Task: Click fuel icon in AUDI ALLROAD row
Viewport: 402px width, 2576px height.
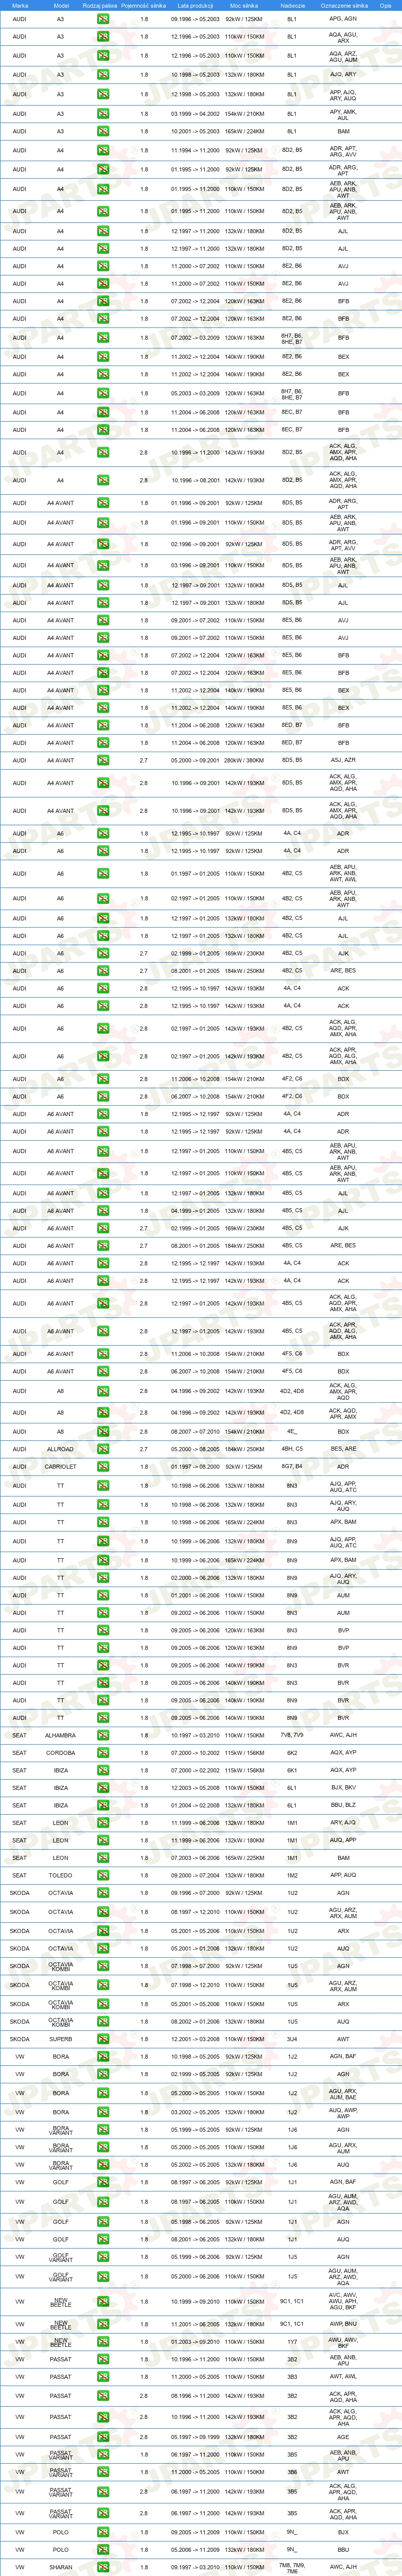Action: tap(103, 1448)
